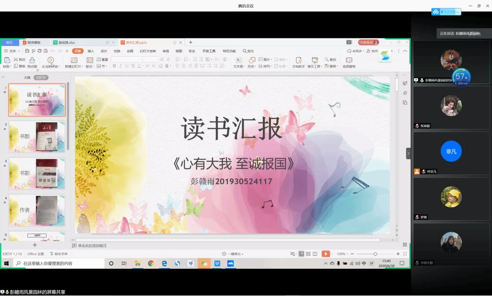The width and height of the screenshot is (492, 296).
Task: Select slide 3 thumbnail titled 书影
Action: [37, 173]
